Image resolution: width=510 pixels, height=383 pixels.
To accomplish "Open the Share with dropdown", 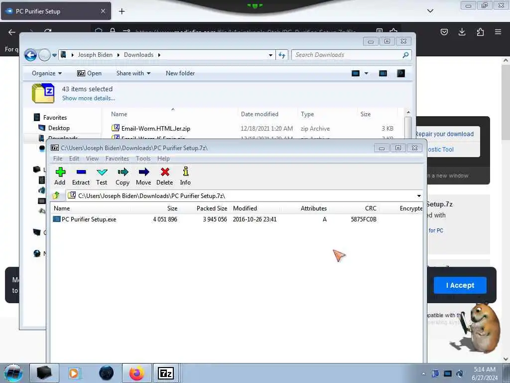I will click(x=133, y=73).
